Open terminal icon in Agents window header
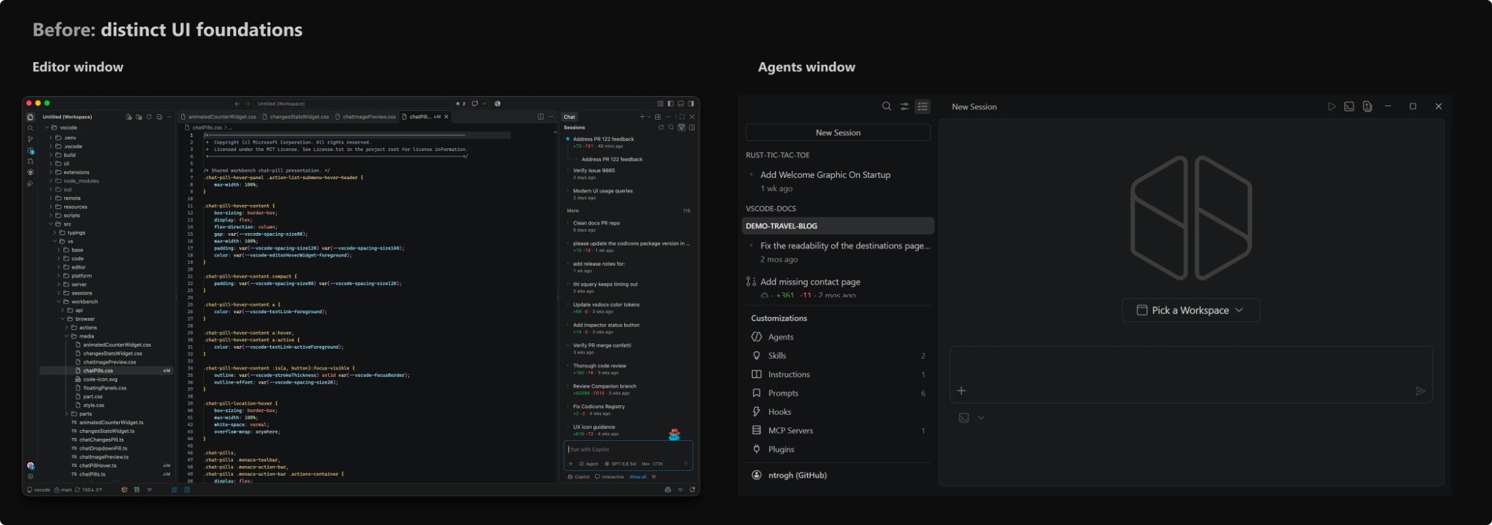This screenshot has width=1492, height=525. (1349, 107)
